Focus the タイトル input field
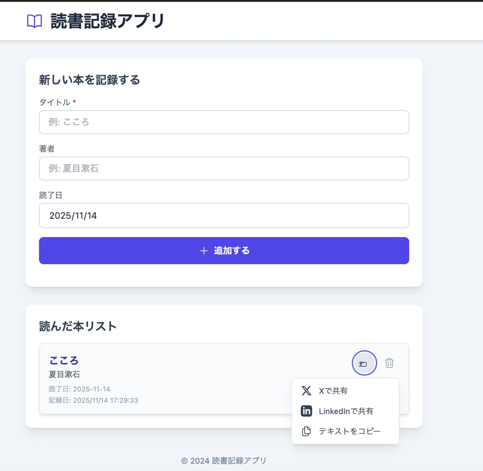Image resolution: width=483 pixels, height=471 pixels. (224, 122)
